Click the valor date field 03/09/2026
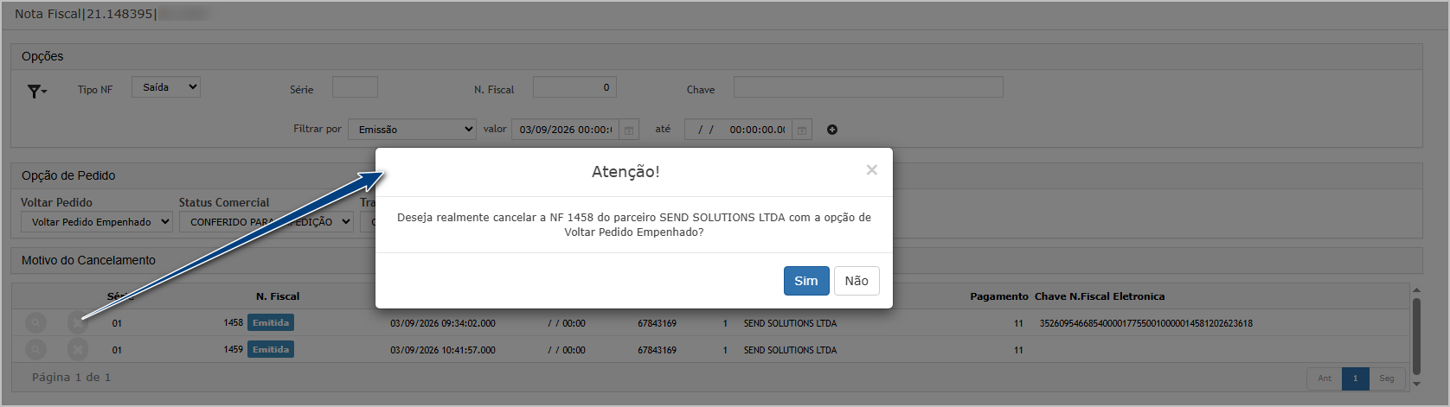1450x407 pixels. pos(566,130)
